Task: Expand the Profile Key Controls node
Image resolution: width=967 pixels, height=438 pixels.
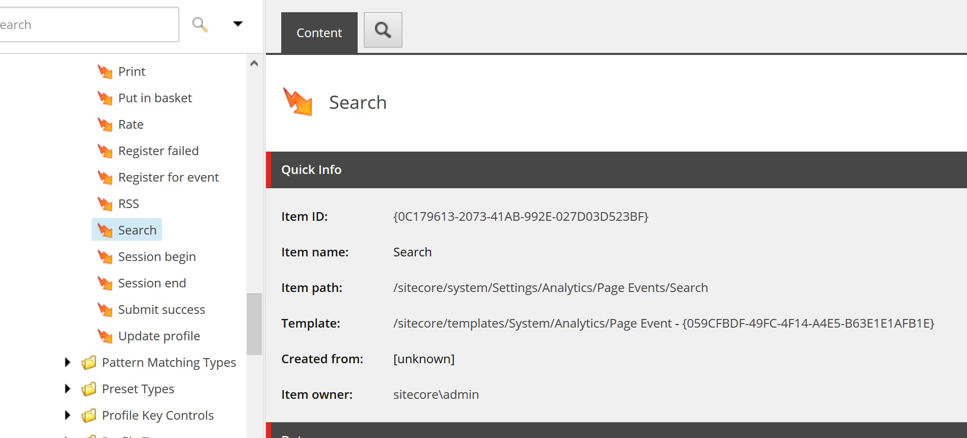Action: pos(67,415)
